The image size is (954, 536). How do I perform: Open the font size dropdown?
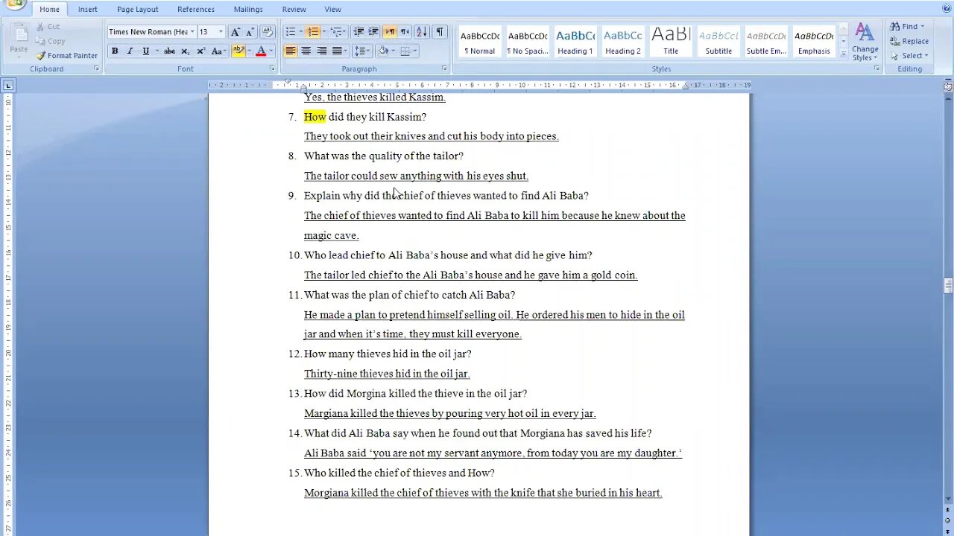[x=221, y=32]
